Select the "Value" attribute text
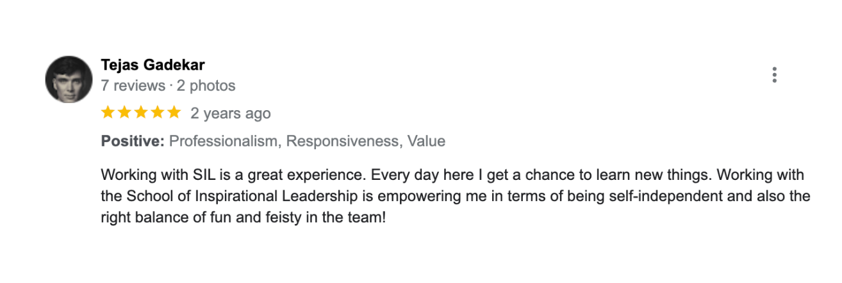The width and height of the screenshot is (842, 283). [422, 141]
